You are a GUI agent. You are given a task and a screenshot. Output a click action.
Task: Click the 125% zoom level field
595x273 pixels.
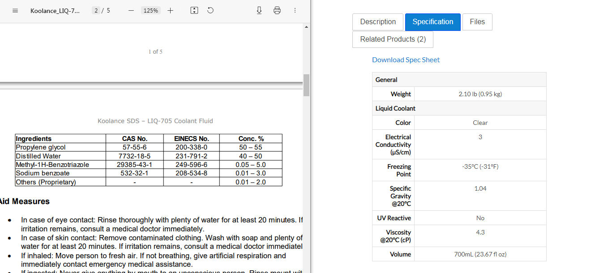tap(151, 10)
